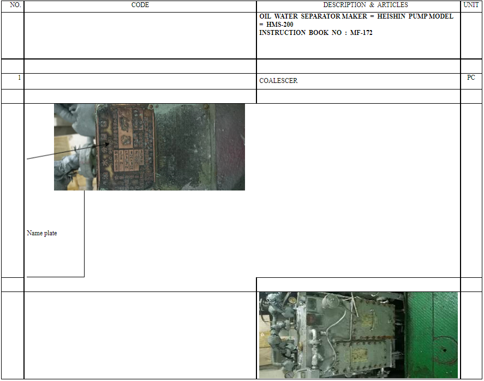Click the "Name plate" caption text

[42, 233]
